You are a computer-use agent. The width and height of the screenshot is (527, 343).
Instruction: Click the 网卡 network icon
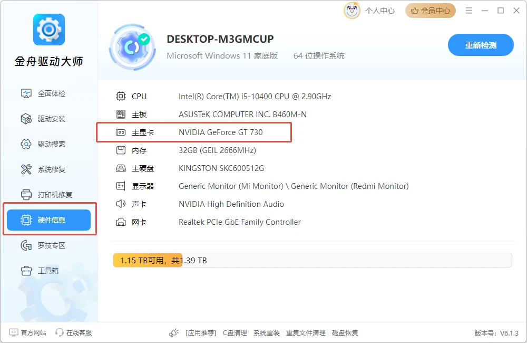(121, 222)
